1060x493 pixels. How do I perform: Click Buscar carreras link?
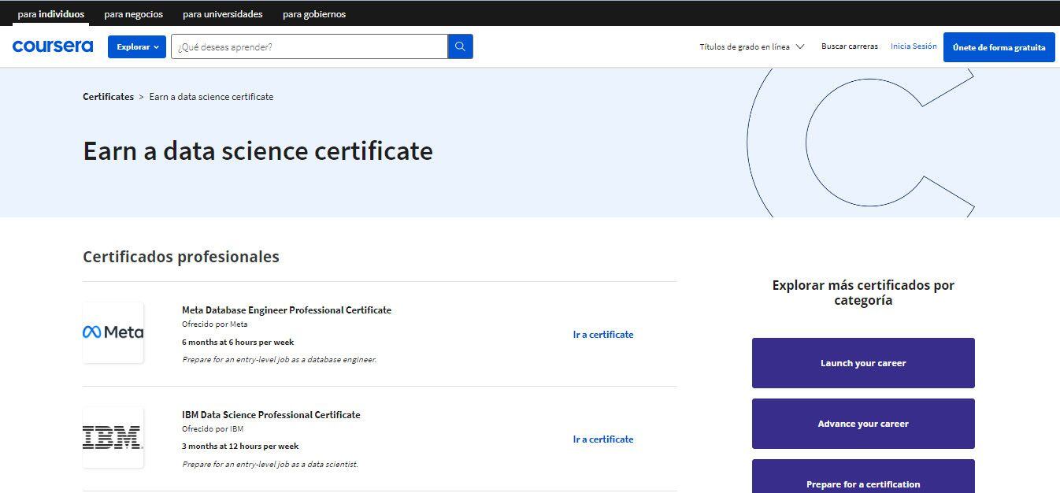pos(849,46)
